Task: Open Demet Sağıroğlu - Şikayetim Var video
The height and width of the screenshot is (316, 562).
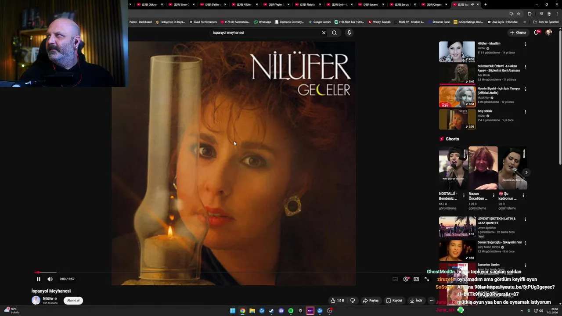Action: coord(457,251)
